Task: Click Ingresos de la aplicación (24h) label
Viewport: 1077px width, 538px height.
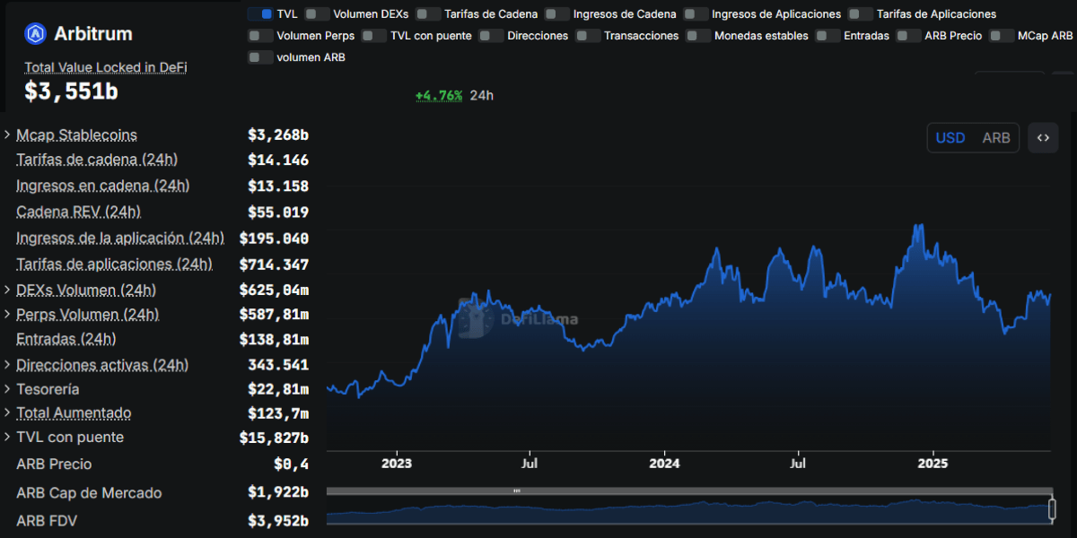Action: 120,238
